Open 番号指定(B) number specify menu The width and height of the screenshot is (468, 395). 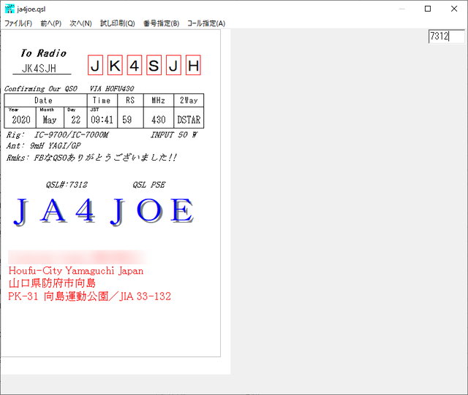pyautogui.click(x=161, y=23)
